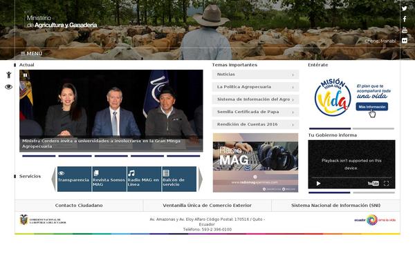This screenshot has width=415, height=276.
Task: Click the Transparencia eye icon
Action: point(61,173)
